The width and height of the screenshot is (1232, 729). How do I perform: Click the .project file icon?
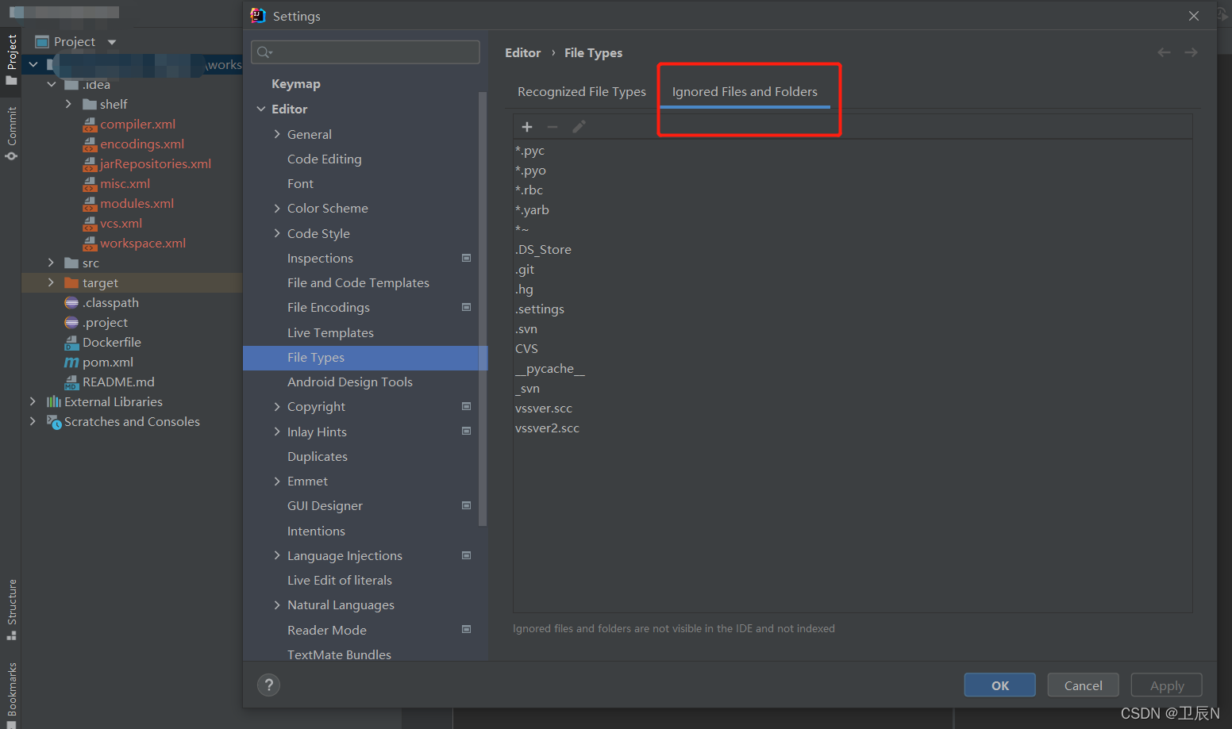[x=71, y=323]
